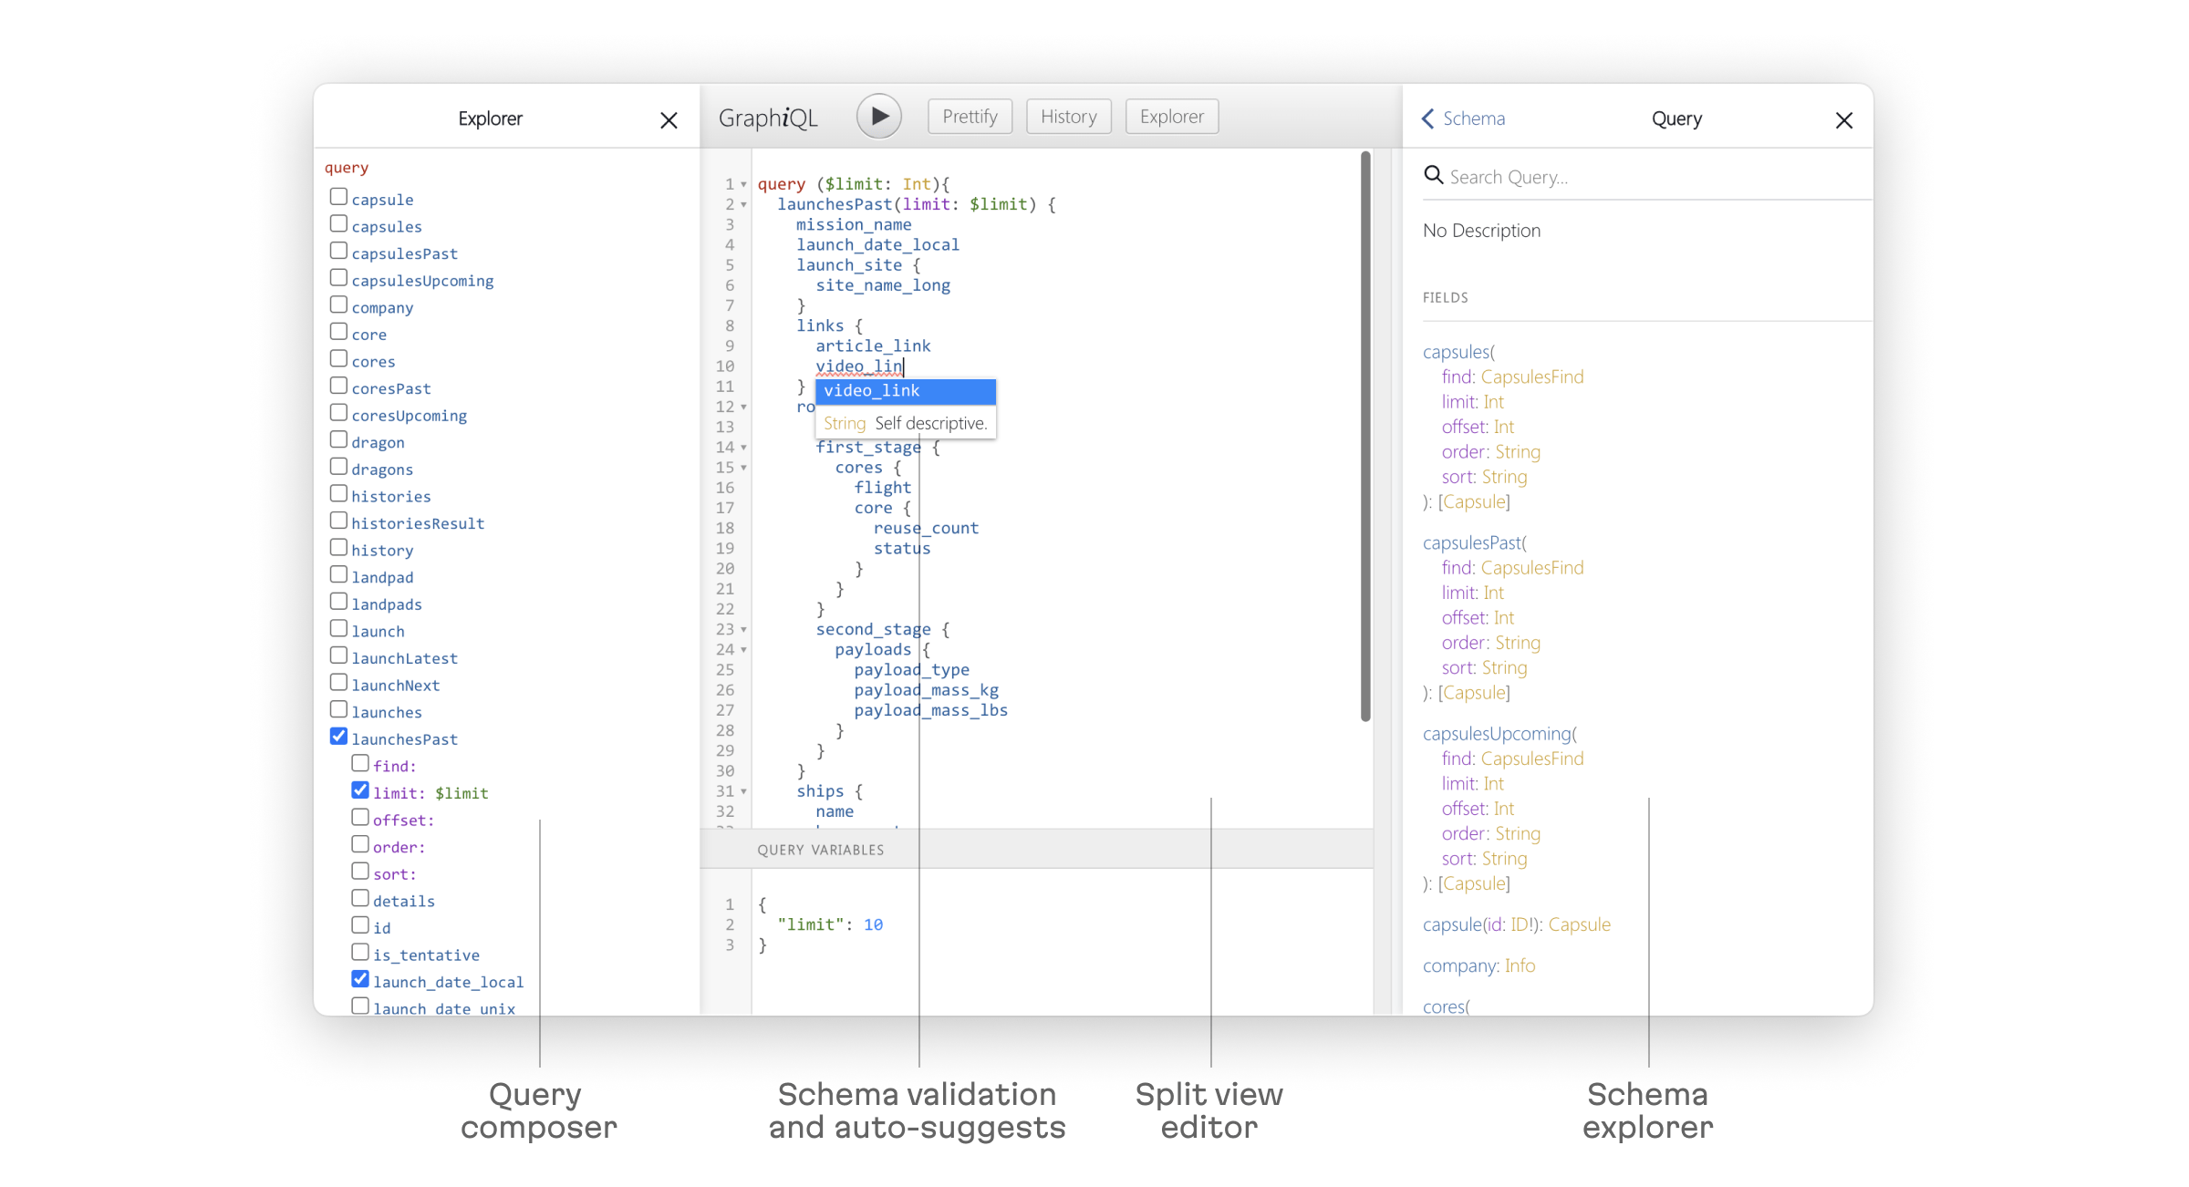This screenshot has height=1187, width=2189.
Task: Enable the company checkbox
Action: click(x=338, y=304)
